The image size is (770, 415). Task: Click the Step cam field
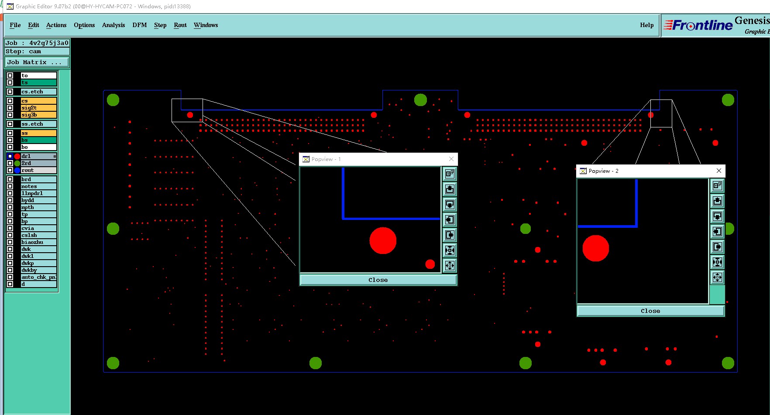click(x=37, y=51)
